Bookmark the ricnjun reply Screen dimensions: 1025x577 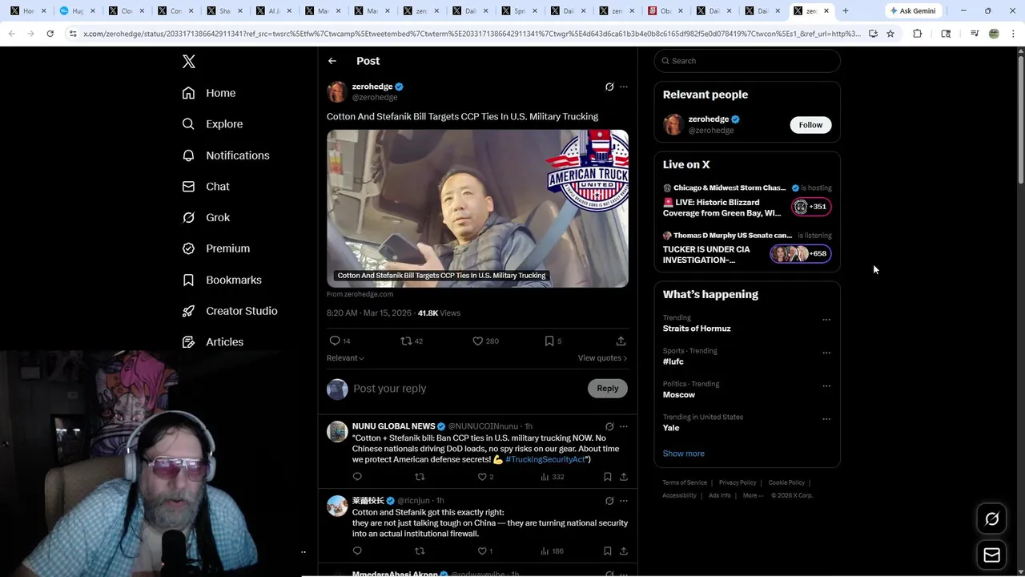[608, 551]
